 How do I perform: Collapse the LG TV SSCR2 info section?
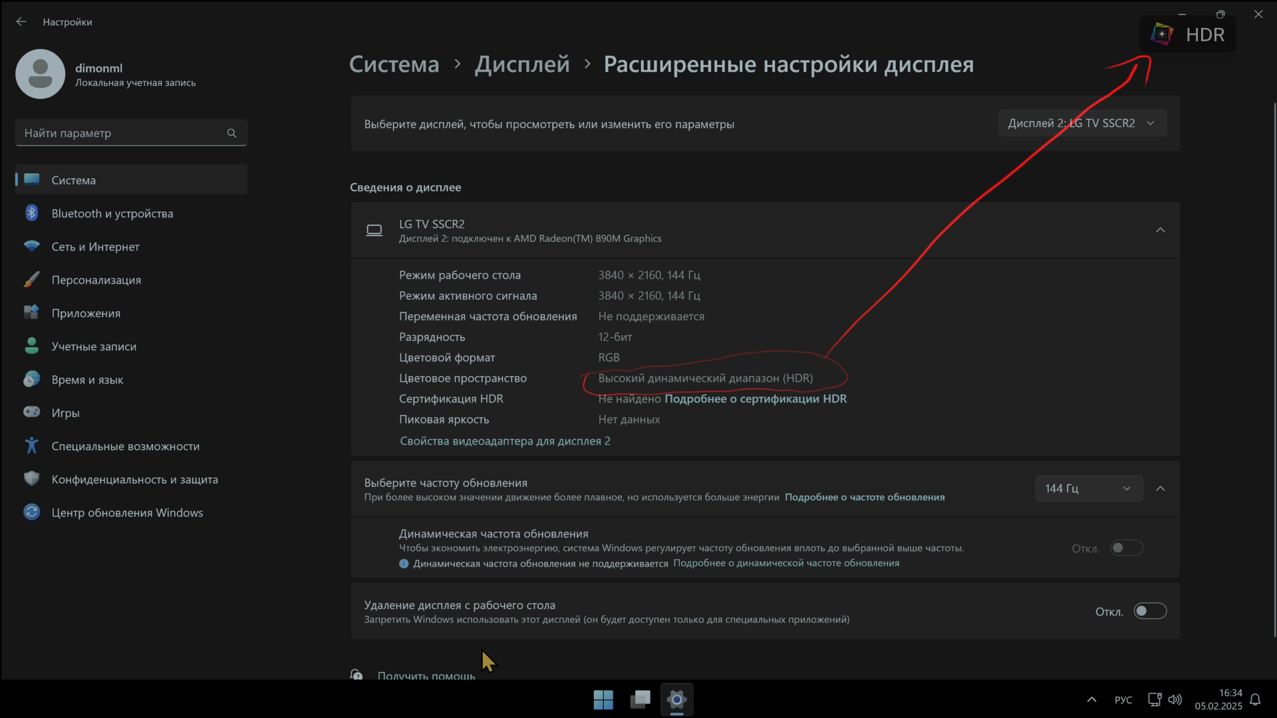[1160, 230]
